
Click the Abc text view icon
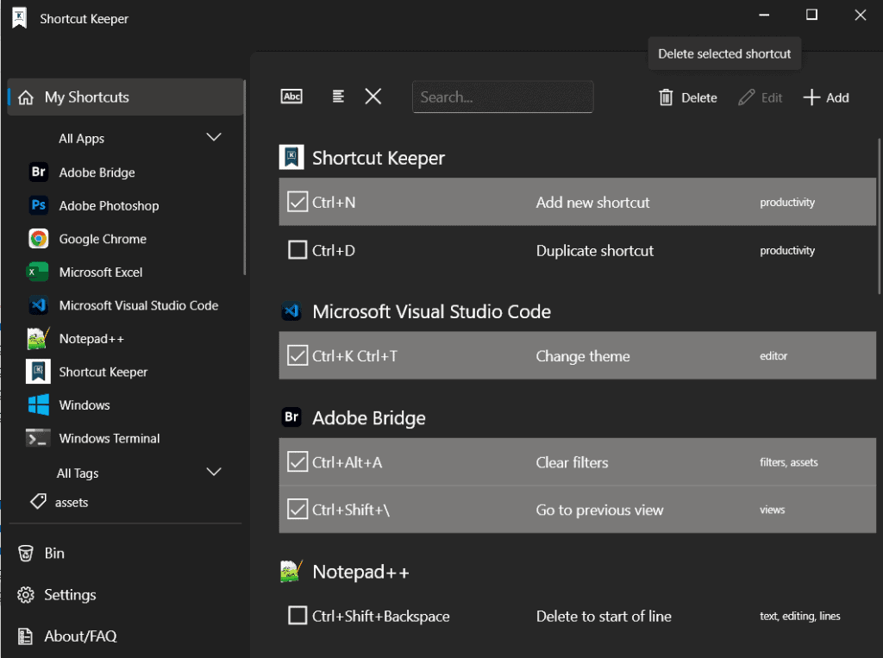tap(291, 97)
